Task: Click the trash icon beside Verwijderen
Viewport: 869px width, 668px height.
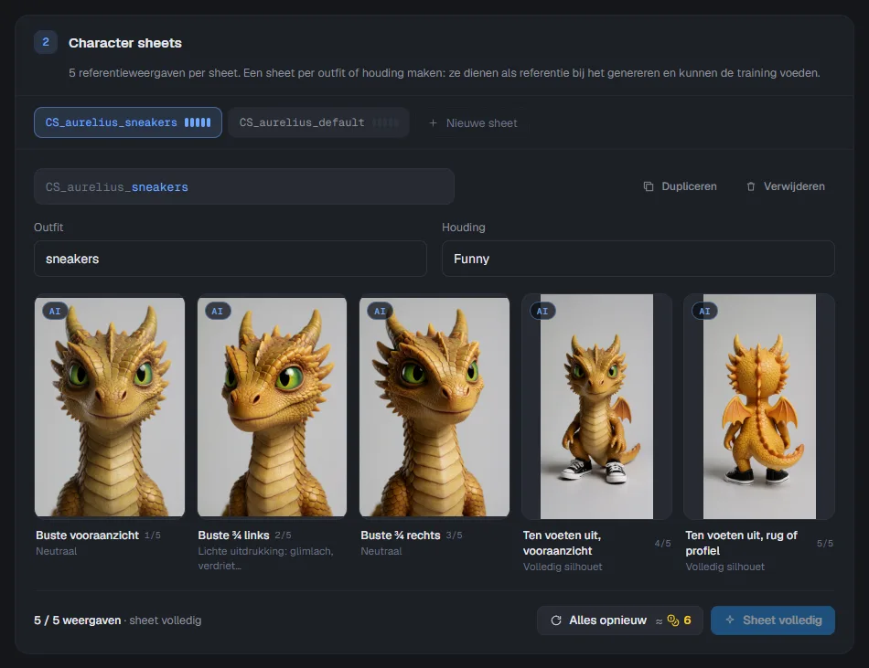Action: pyautogui.click(x=751, y=186)
